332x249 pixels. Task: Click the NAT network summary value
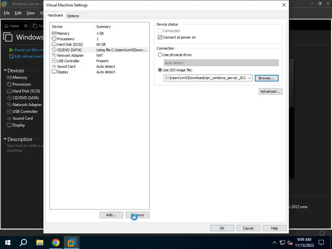[x=100, y=55]
